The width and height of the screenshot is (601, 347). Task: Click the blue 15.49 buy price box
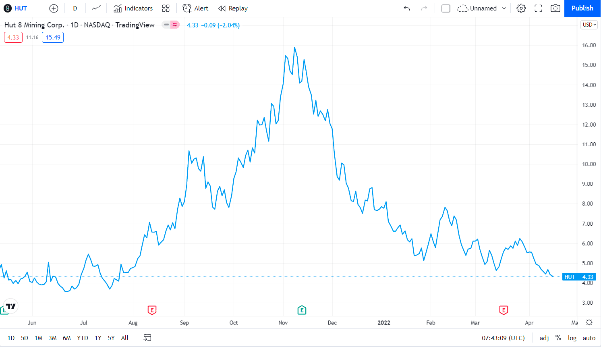53,37
